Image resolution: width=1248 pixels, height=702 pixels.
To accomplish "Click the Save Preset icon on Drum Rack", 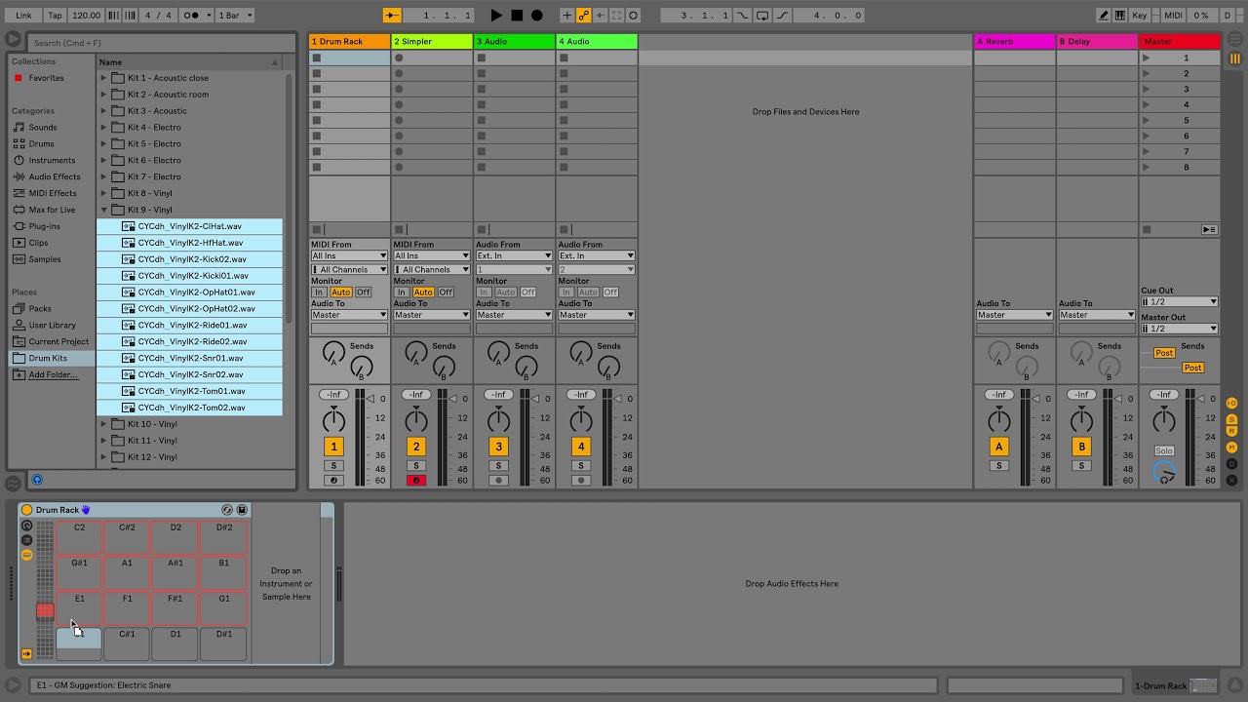I will tap(242, 510).
